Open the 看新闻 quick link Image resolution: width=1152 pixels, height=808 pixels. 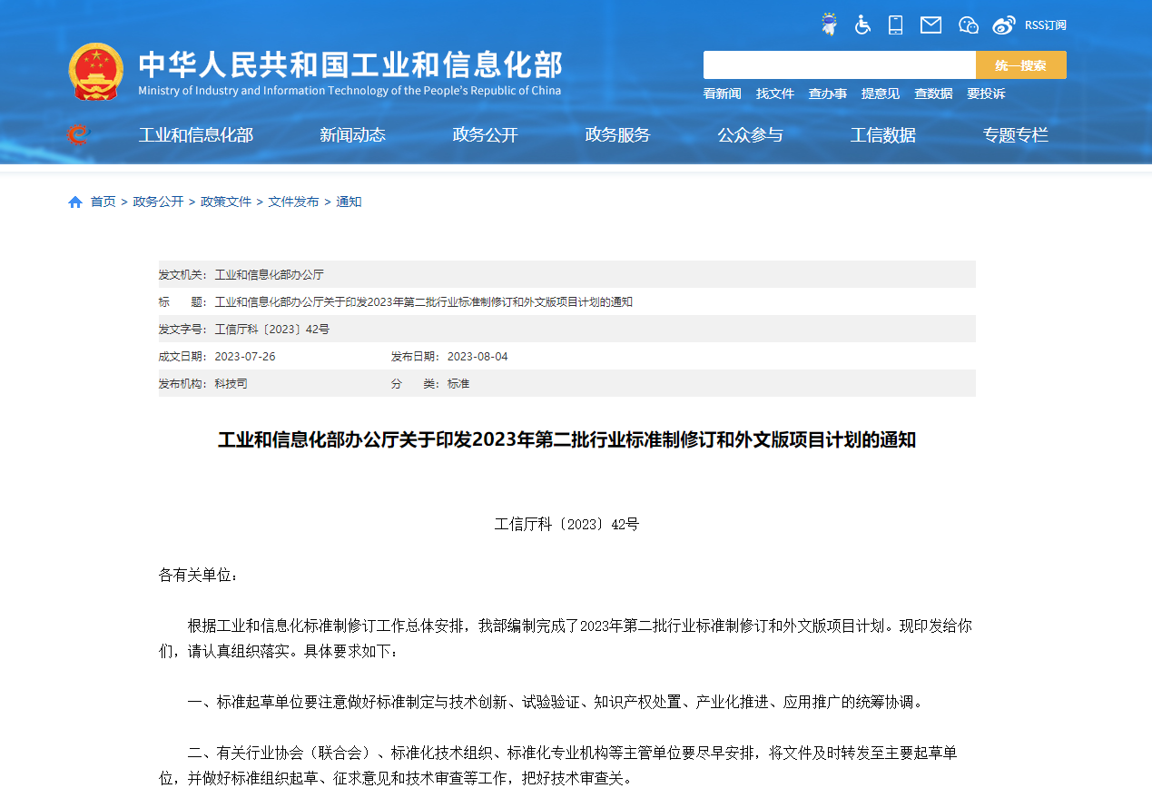723,94
